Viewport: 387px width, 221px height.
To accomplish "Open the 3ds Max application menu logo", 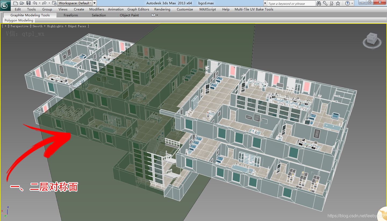I will [x=5, y=5].
